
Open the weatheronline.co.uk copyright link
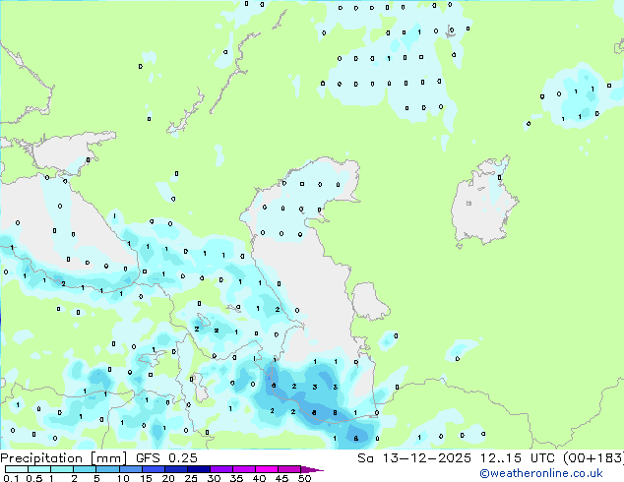540,473
